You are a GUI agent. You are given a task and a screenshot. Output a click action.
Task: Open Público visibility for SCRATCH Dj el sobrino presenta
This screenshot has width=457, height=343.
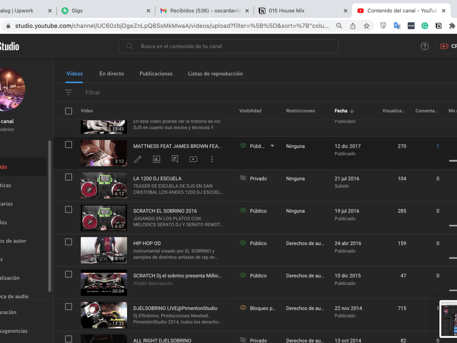[x=253, y=275]
